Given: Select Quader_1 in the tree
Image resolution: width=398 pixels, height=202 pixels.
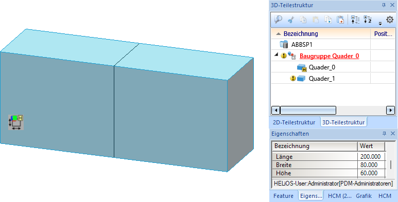Looking at the screenshot, I should coord(322,79).
